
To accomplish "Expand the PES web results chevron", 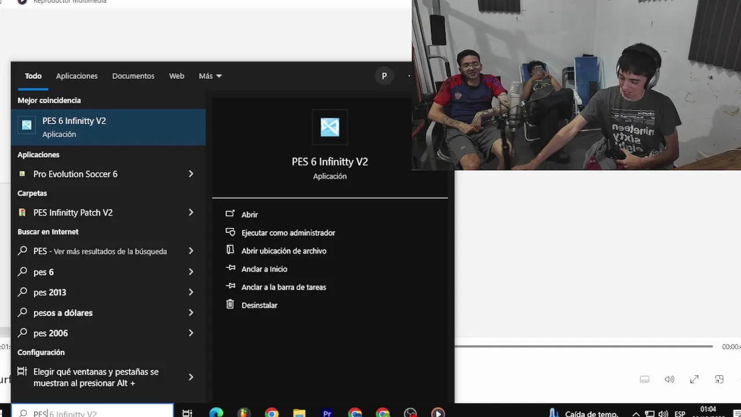I will point(191,251).
